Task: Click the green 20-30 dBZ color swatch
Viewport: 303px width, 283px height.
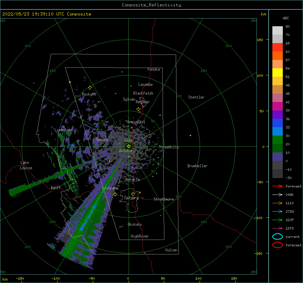Action: tap(277, 140)
